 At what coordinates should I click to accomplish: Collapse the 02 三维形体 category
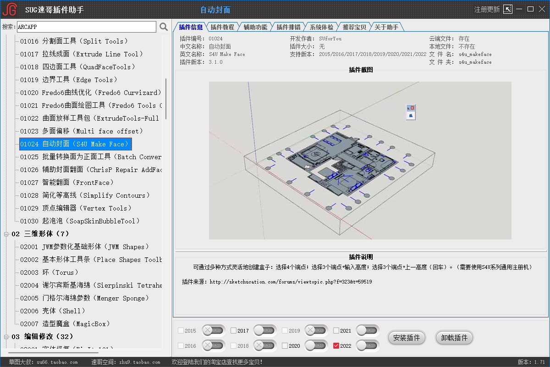[6, 234]
